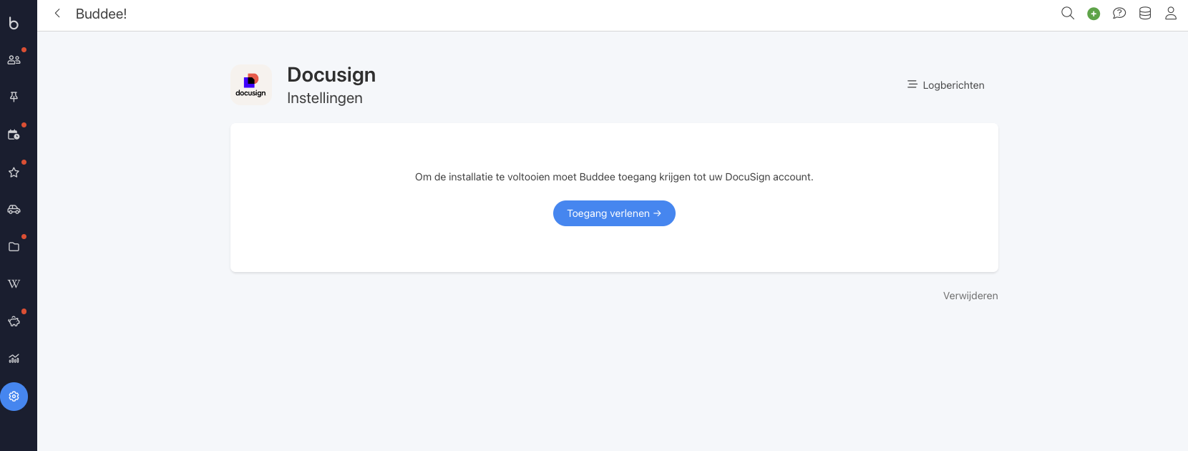Open the pin icon in the sidebar
The image size is (1188, 451).
[14, 97]
